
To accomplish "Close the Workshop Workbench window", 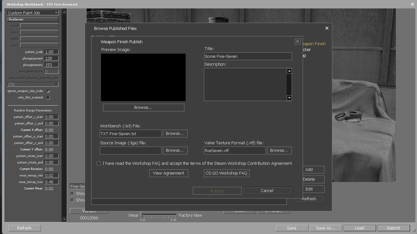I will 412,4.
